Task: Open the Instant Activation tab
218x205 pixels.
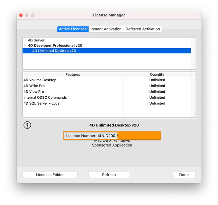Action: click(x=106, y=29)
